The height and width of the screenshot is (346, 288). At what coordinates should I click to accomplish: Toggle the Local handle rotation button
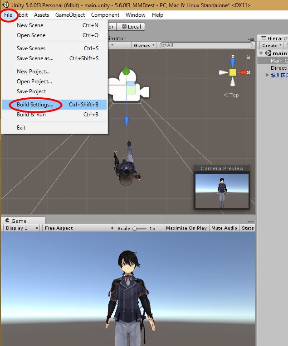pyautogui.click(x=131, y=27)
